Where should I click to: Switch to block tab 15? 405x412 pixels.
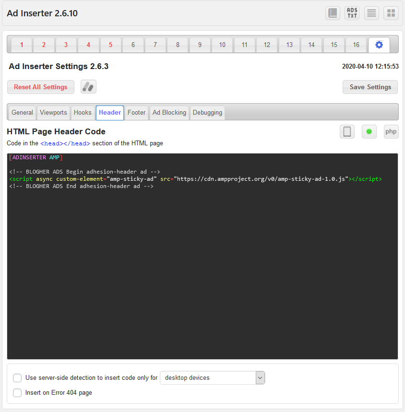334,45
